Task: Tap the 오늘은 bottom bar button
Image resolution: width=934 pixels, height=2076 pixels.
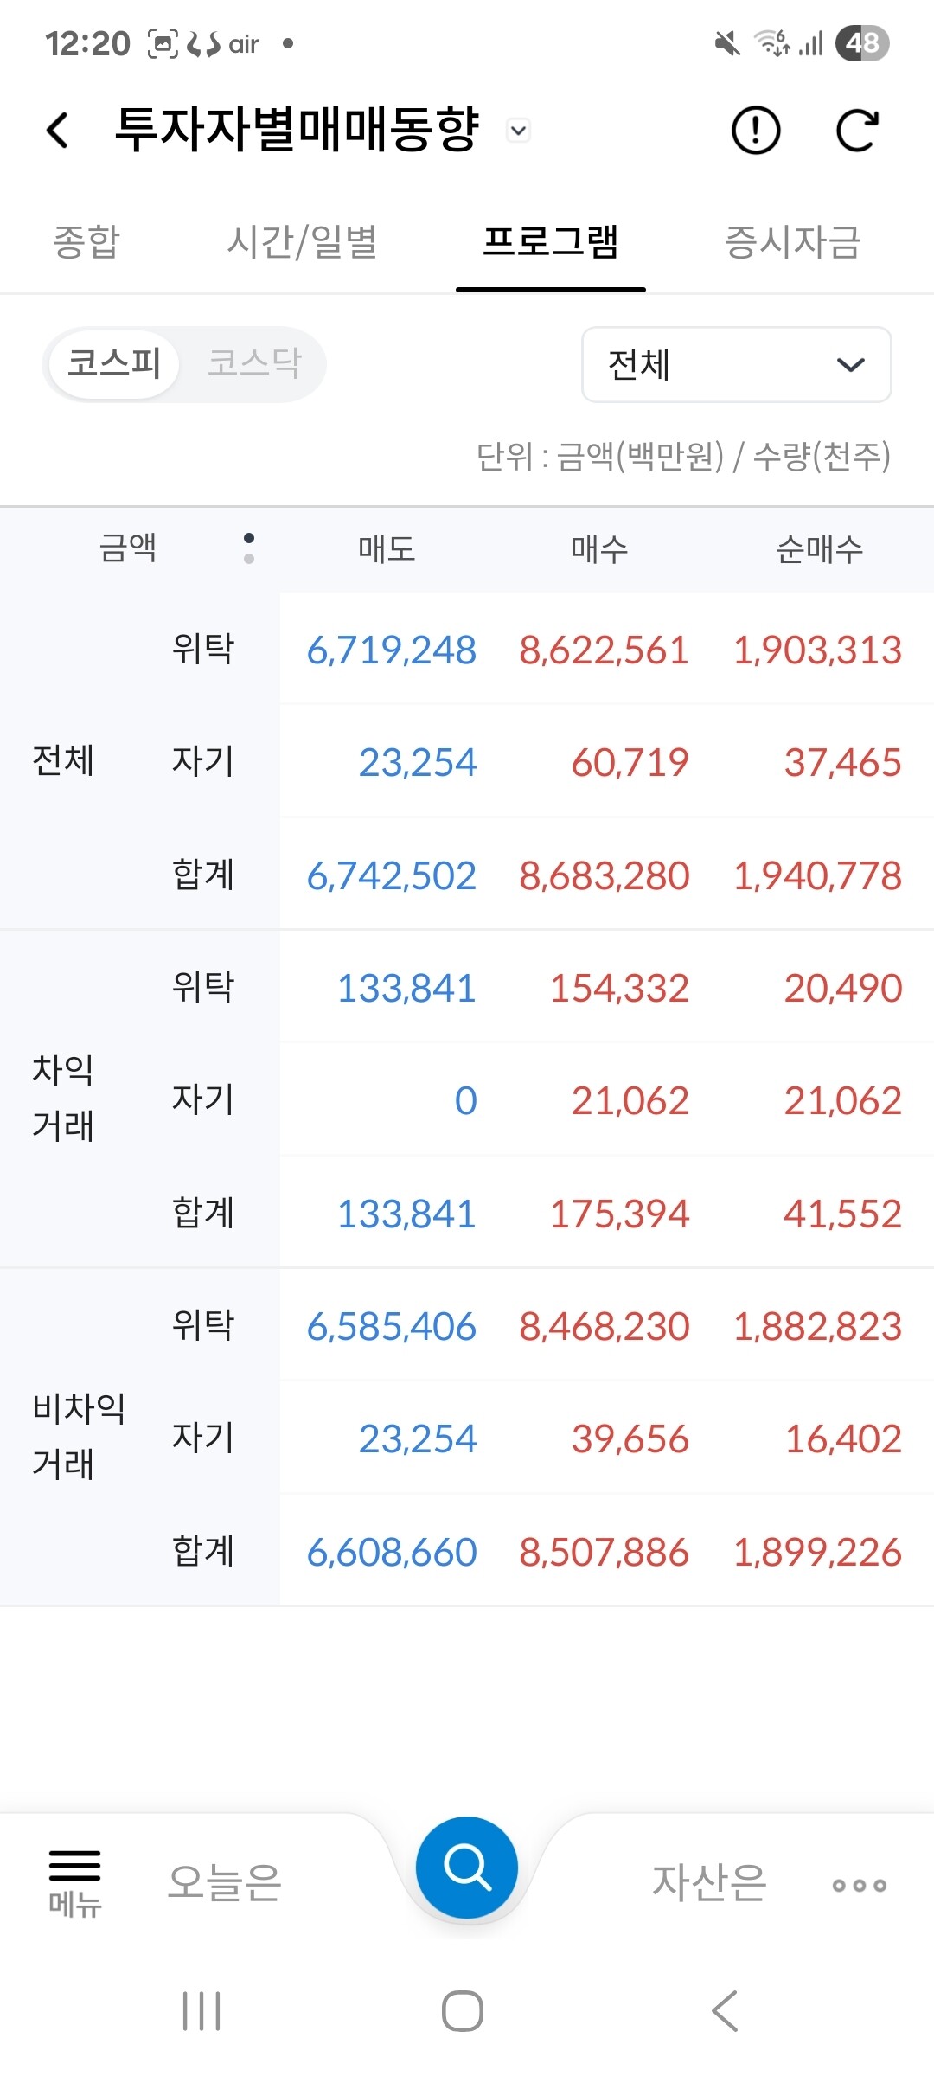Action: coord(225,1882)
